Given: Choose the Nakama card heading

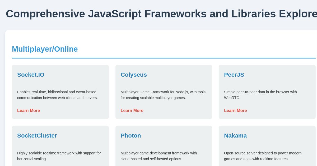Looking at the screenshot, I should click(x=235, y=136).
